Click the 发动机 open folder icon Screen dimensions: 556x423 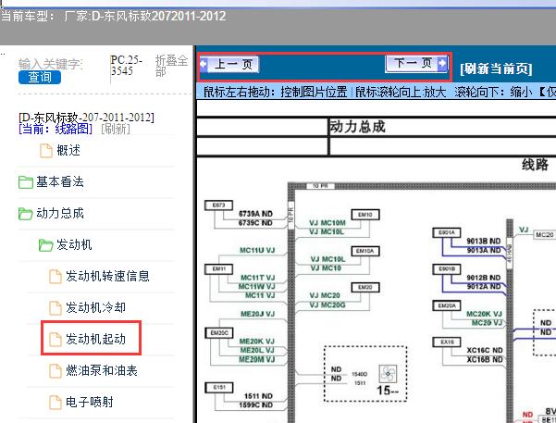pyautogui.click(x=45, y=245)
